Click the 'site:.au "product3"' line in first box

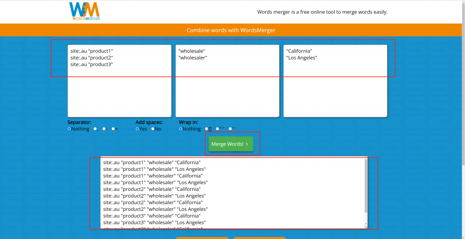click(92, 65)
